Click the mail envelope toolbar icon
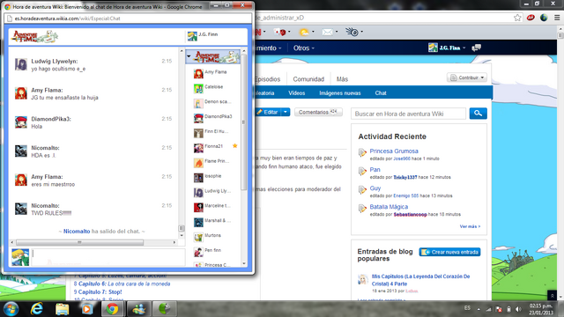564x317 pixels. pyautogui.click(x=327, y=33)
